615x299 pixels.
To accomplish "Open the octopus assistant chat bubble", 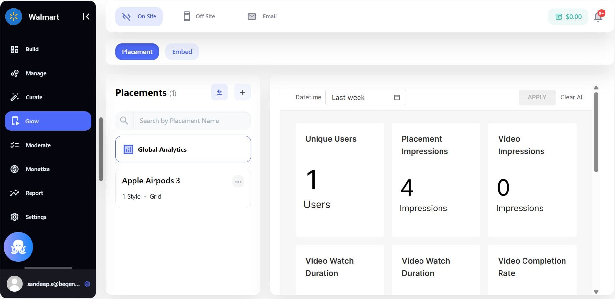I will [18, 247].
